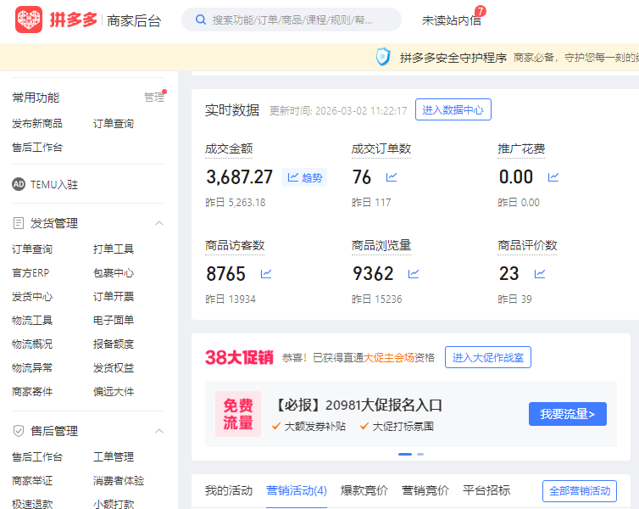
Task: Click the AD badge icon for TEMU入驻
Action: pos(19,184)
